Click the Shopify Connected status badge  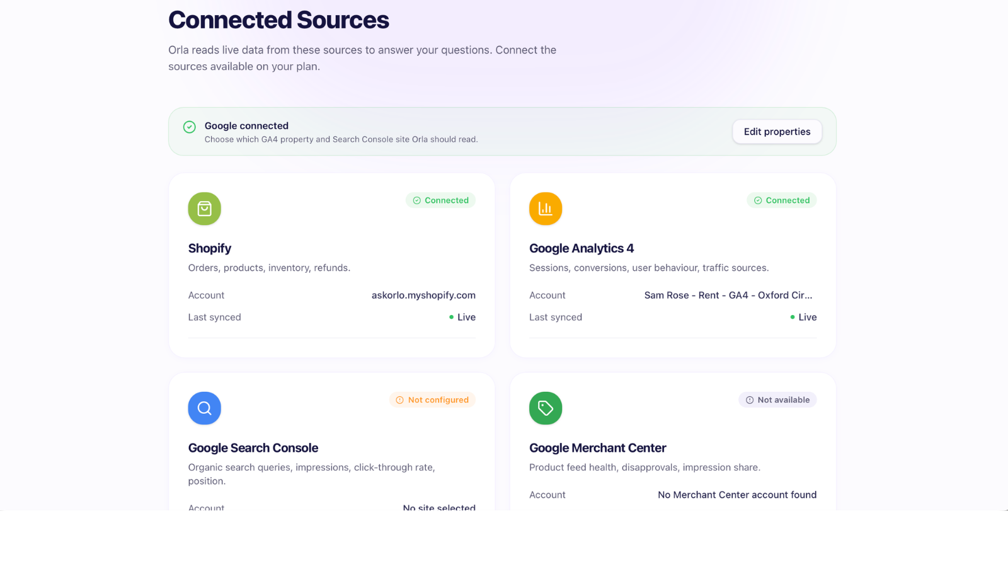(440, 200)
